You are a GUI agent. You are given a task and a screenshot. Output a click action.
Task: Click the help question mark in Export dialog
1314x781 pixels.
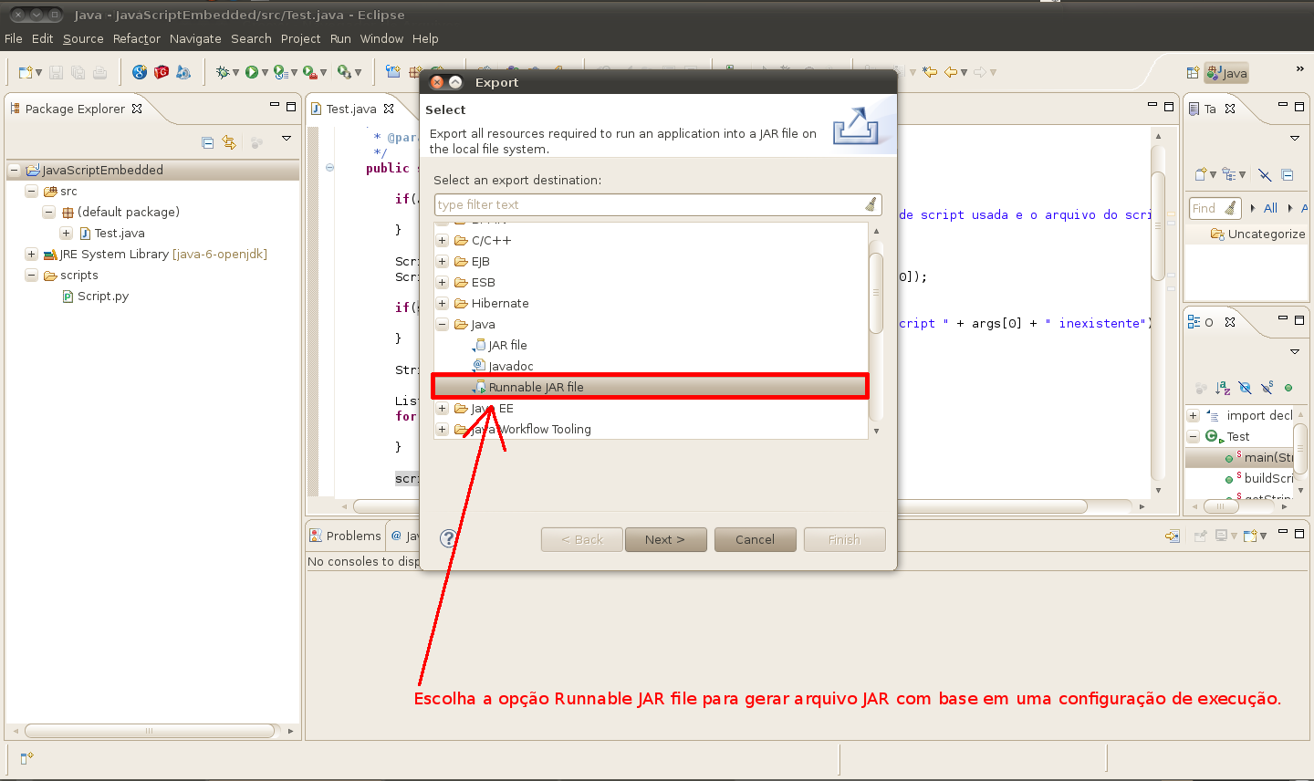coord(449,538)
